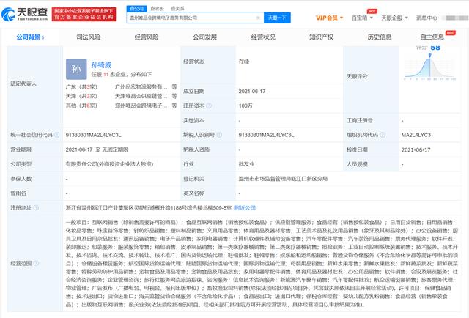Click 天津（共2家）region entry
The width and height of the screenshot is (469, 318).
tap(81, 96)
